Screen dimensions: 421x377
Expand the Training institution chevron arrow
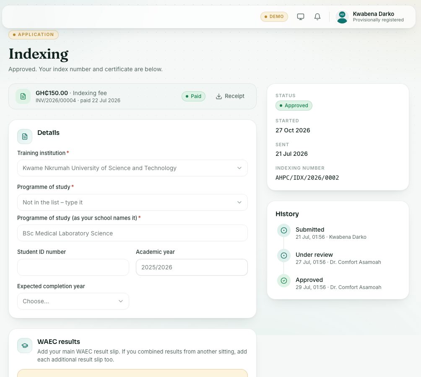pyautogui.click(x=239, y=168)
